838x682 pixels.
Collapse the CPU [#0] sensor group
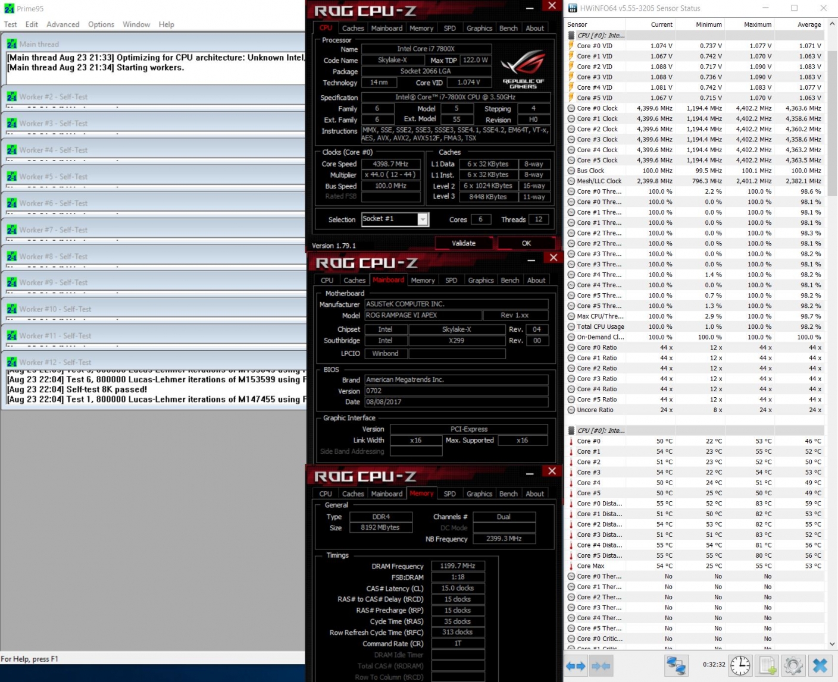click(x=570, y=35)
